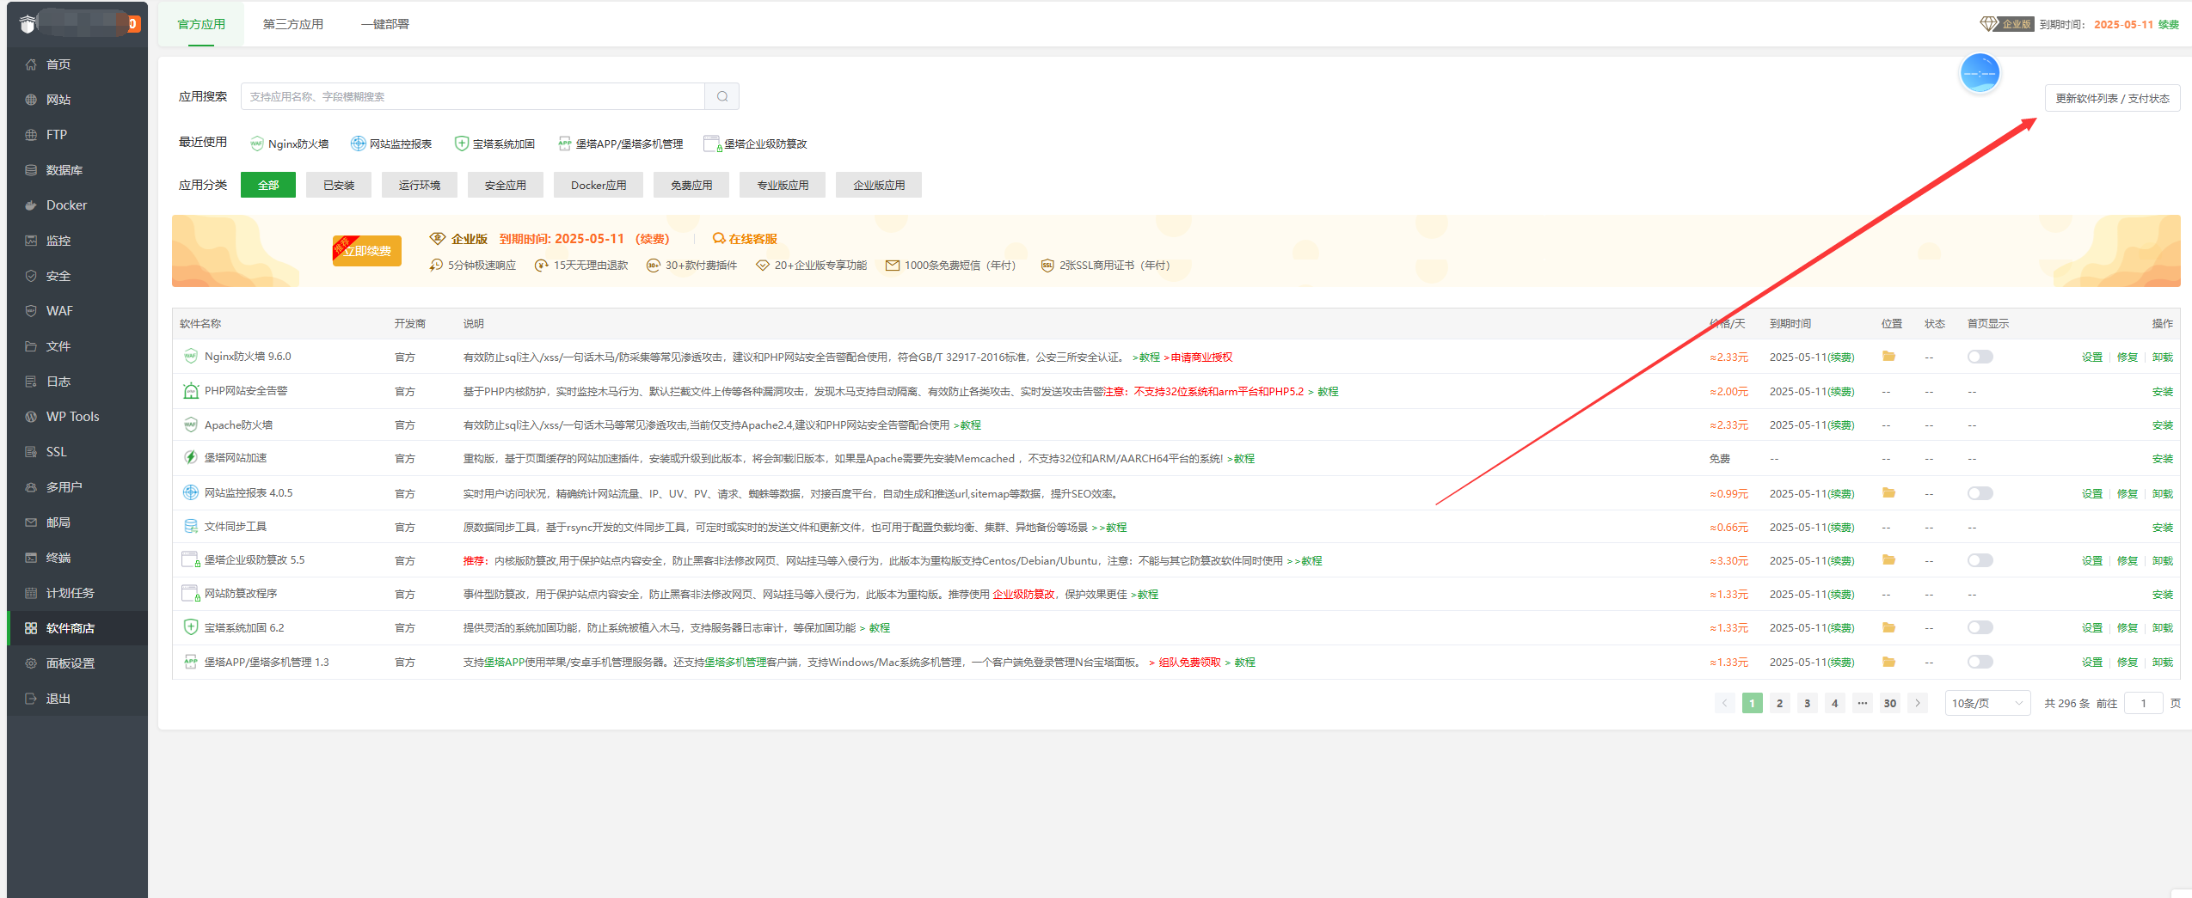Toggle homepage display for 堡塔企业级防篡改
This screenshot has height=898, width=2192.
pos(1980,560)
